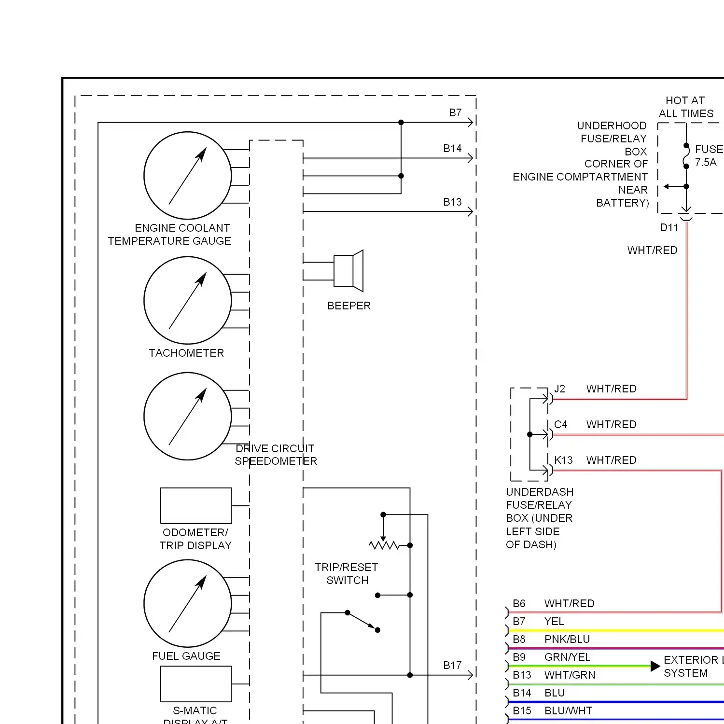Viewport: 724px width, 724px height.
Task: Select the odometer/trip display rectangle
Action: [196, 506]
